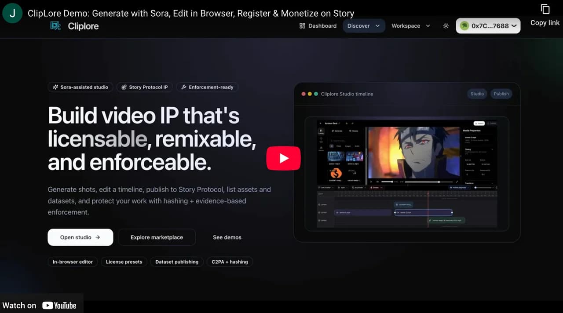The image size is (563, 313).
Task: Click the Open studio button
Action: pyautogui.click(x=80, y=237)
